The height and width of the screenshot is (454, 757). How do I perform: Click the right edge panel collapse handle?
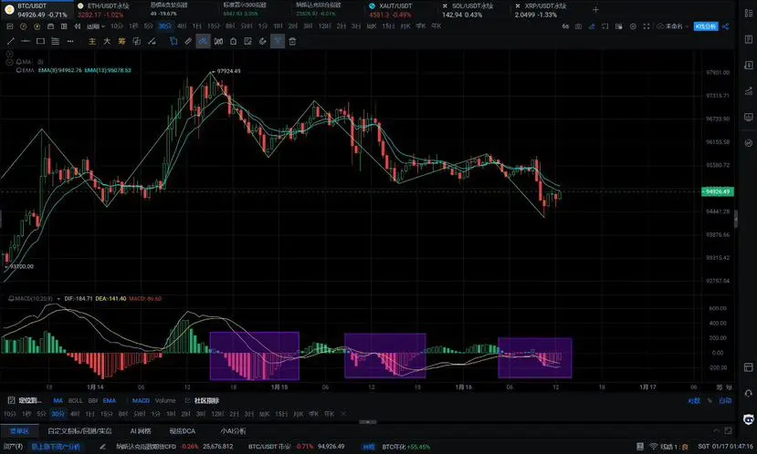point(736,220)
